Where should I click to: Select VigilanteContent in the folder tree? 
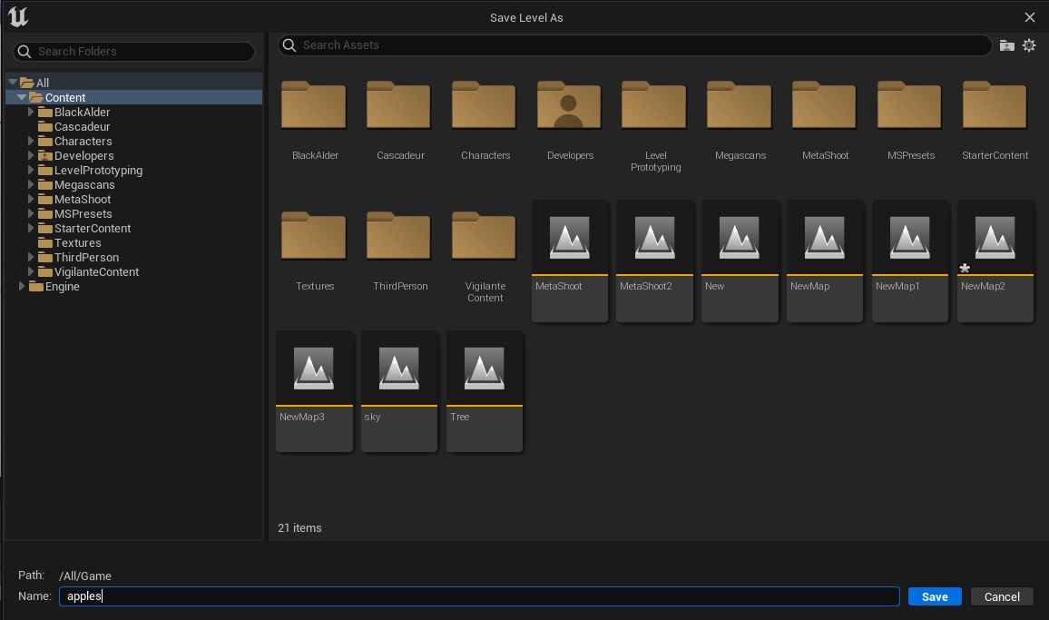(x=96, y=271)
